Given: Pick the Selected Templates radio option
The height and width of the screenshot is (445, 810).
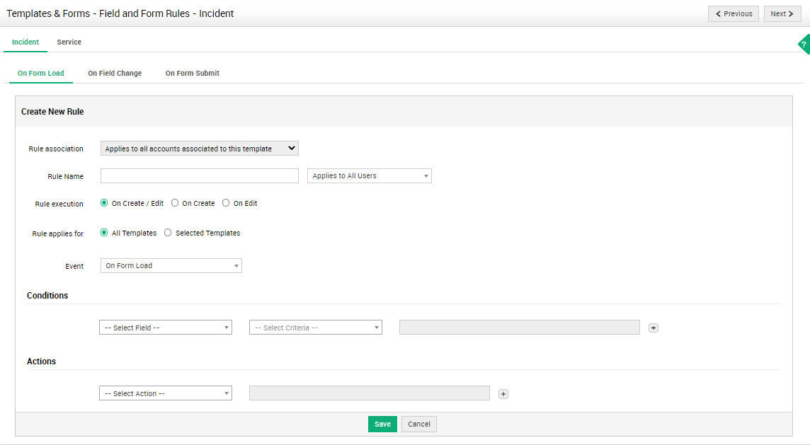Looking at the screenshot, I should pyautogui.click(x=168, y=233).
